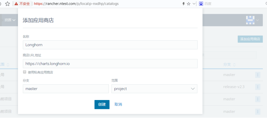Click the 商店URL地址 input field
Viewport: 267px width, 118px height.
click(110, 64)
